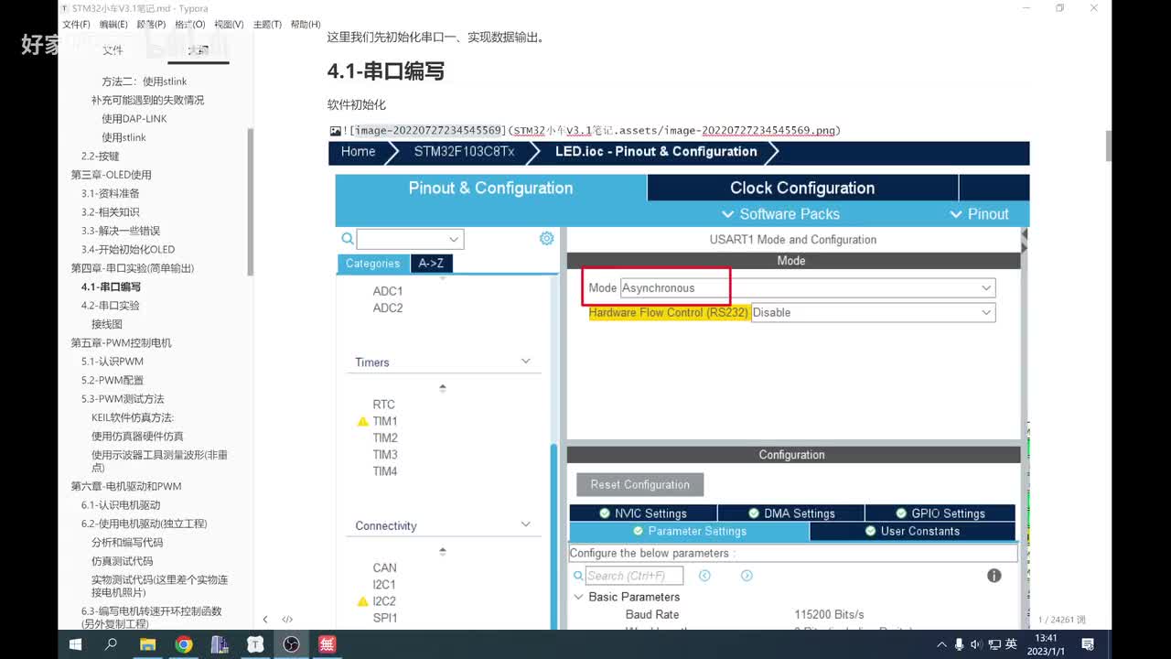The width and height of the screenshot is (1171, 659).
Task: Open OBS Studio from the taskbar
Action: 291,644
